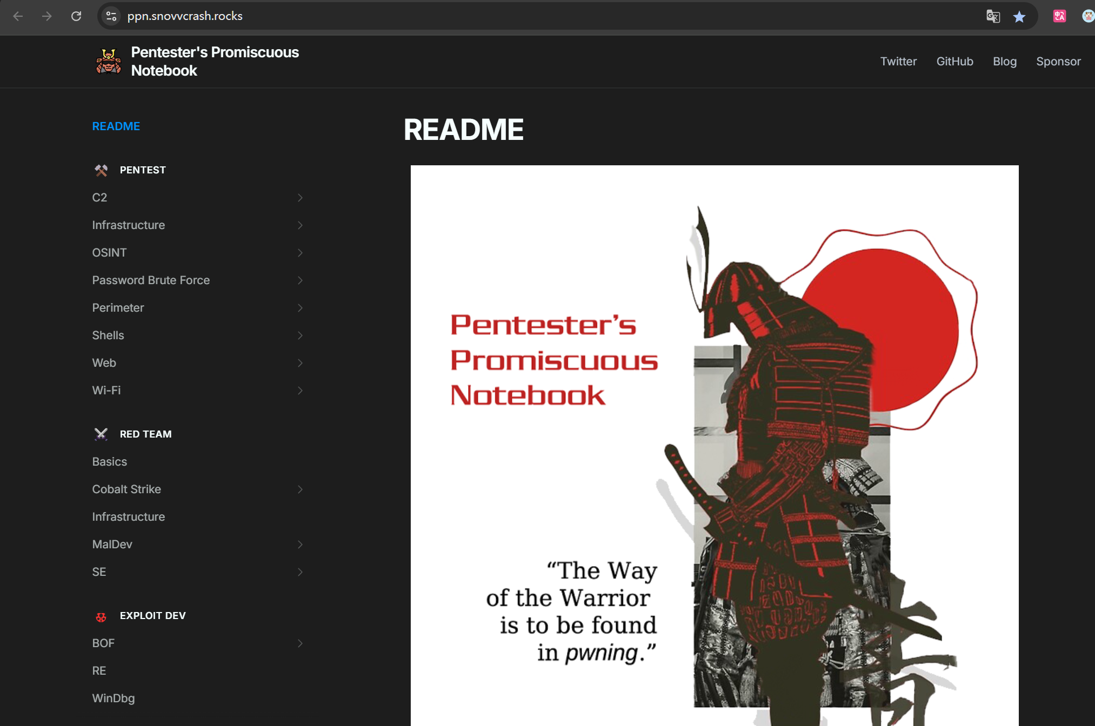The height and width of the screenshot is (726, 1095).
Task: Click the samurai logo icon in header
Action: 109,62
